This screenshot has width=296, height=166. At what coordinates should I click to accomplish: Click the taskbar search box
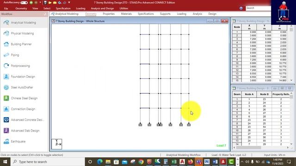48,162
